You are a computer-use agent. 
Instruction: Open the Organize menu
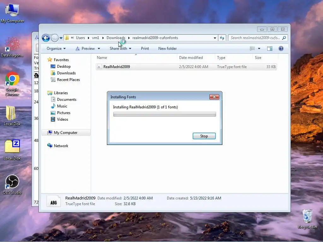click(56, 49)
